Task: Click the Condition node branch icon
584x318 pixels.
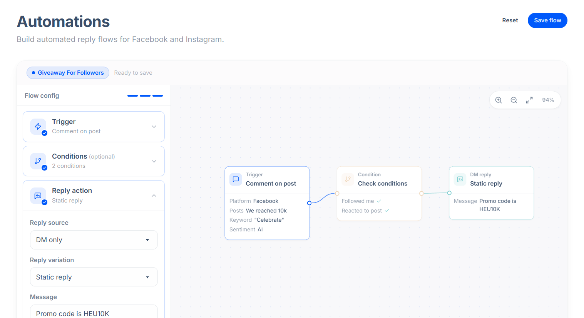Action: click(x=348, y=179)
